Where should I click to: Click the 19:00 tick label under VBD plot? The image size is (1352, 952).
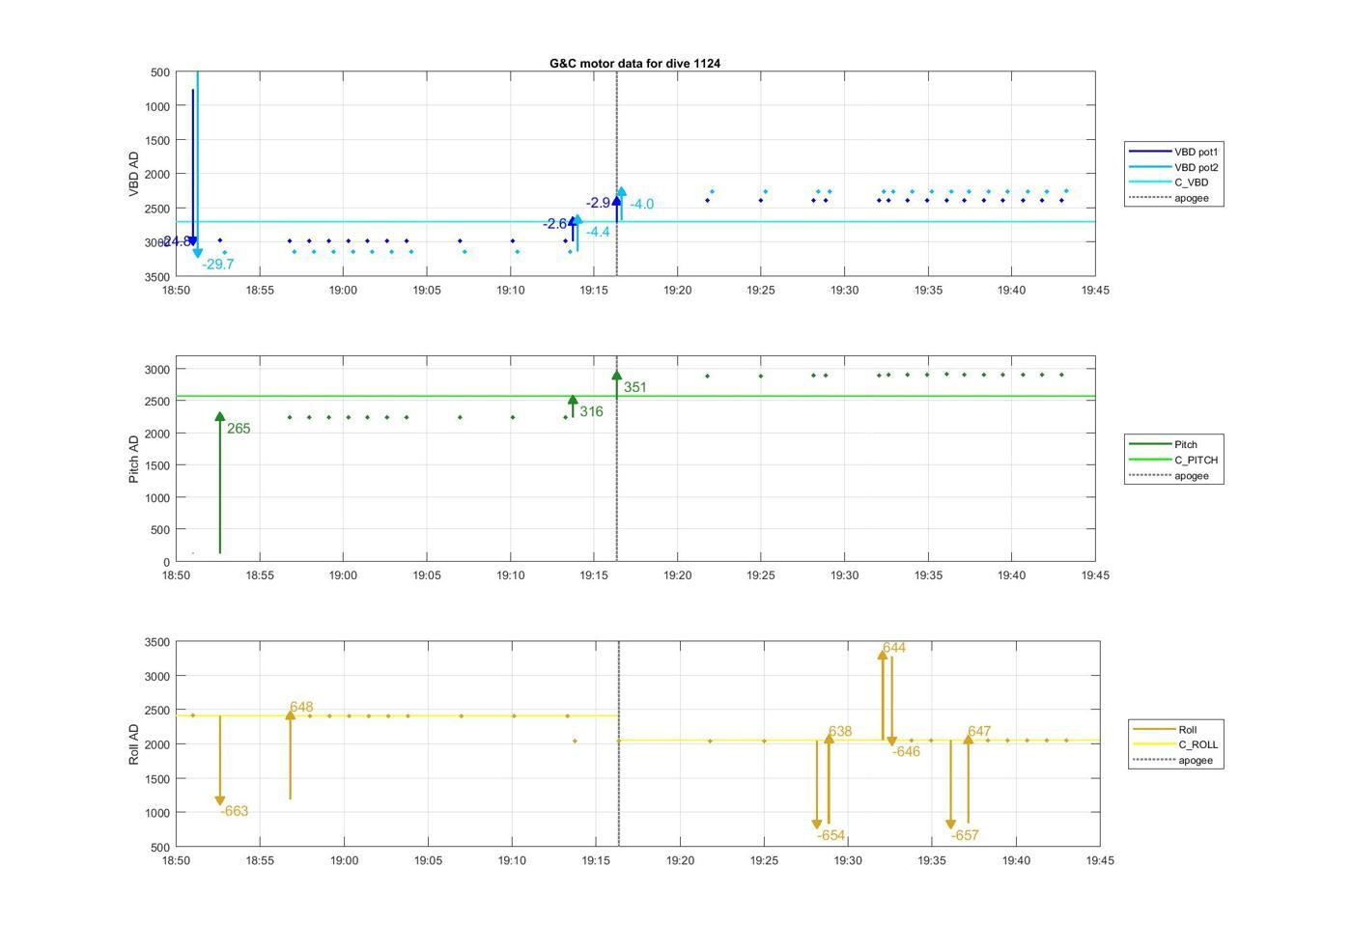click(x=343, y=290)
